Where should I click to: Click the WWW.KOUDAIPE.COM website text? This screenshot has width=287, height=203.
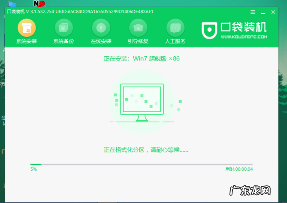coord(244,37)
